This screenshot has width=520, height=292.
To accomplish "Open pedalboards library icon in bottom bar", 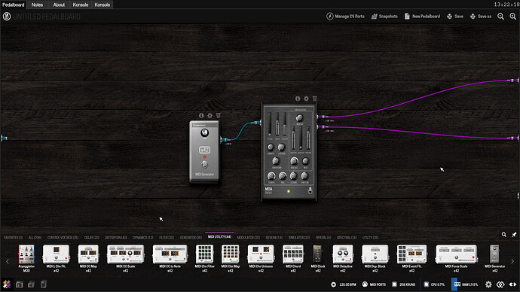I will click(x=20, y=284).
